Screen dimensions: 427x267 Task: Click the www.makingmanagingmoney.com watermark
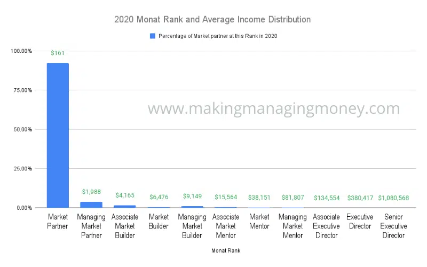coord(274,108)
